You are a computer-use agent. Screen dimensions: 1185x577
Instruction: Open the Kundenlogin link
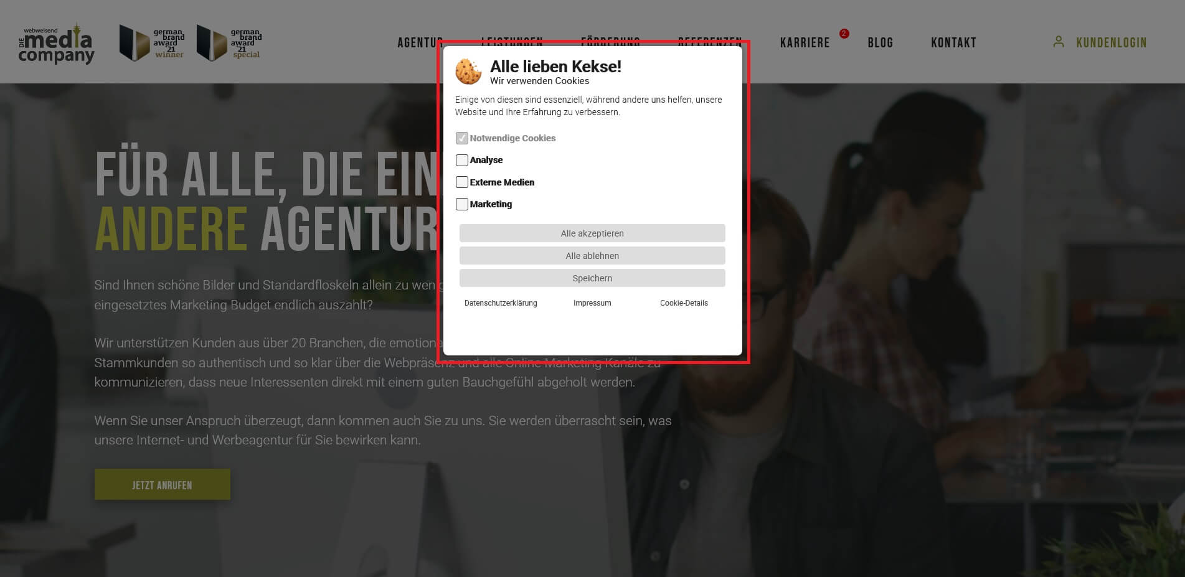(1112, 42)
